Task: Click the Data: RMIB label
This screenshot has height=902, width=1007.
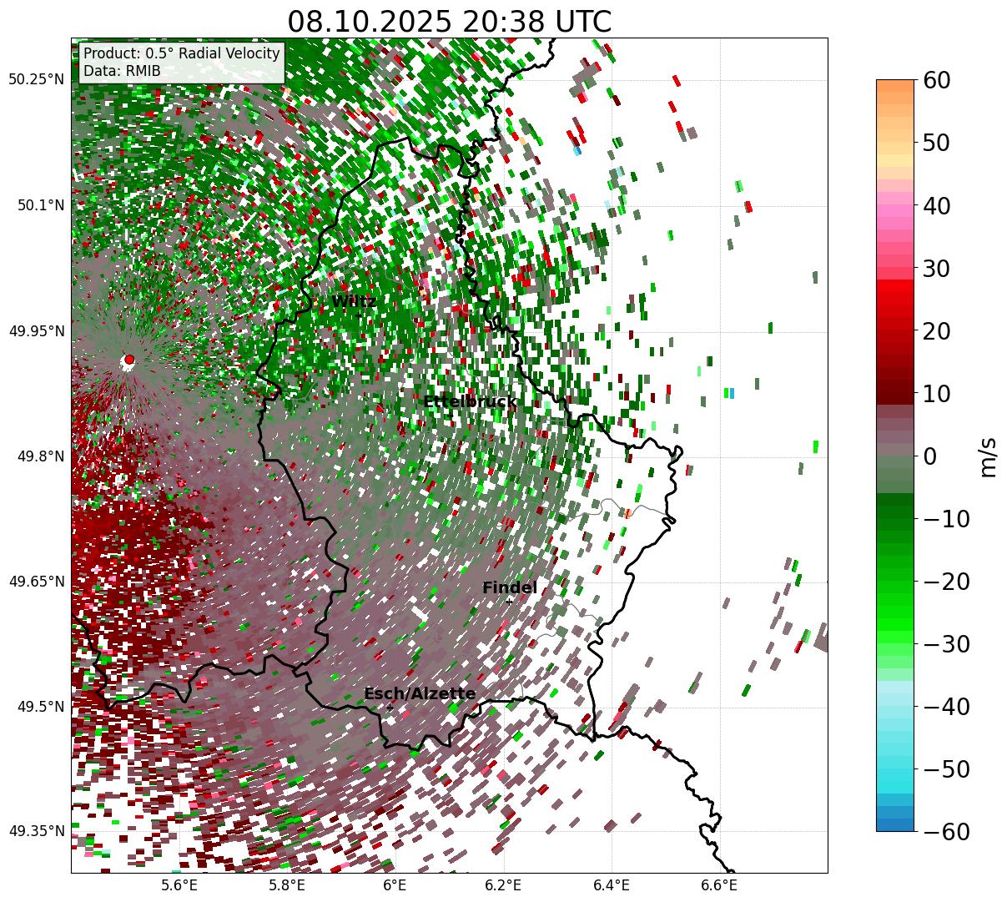Action: [122, 72]
